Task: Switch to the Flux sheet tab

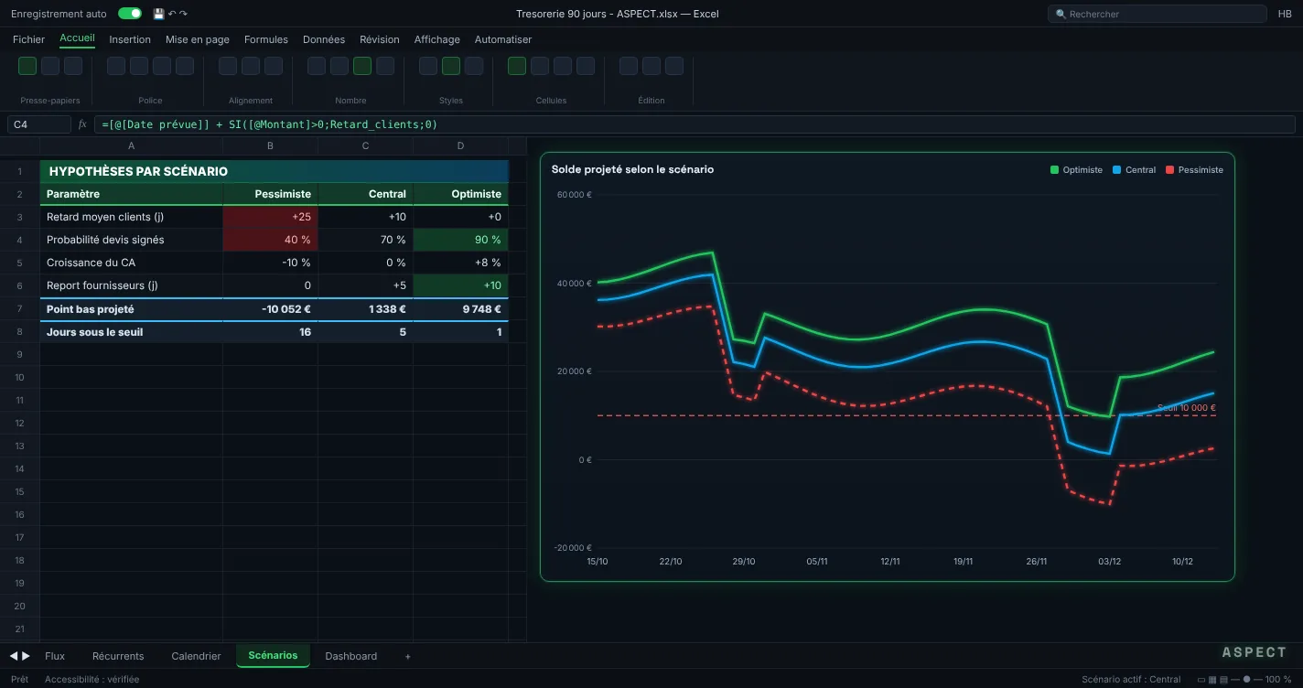Action: tap(55, 656)
